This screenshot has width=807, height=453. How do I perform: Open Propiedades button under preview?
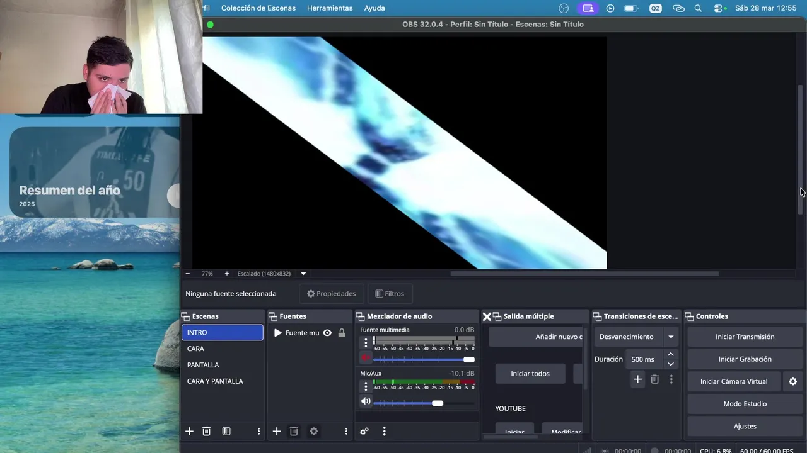(331, 294)
